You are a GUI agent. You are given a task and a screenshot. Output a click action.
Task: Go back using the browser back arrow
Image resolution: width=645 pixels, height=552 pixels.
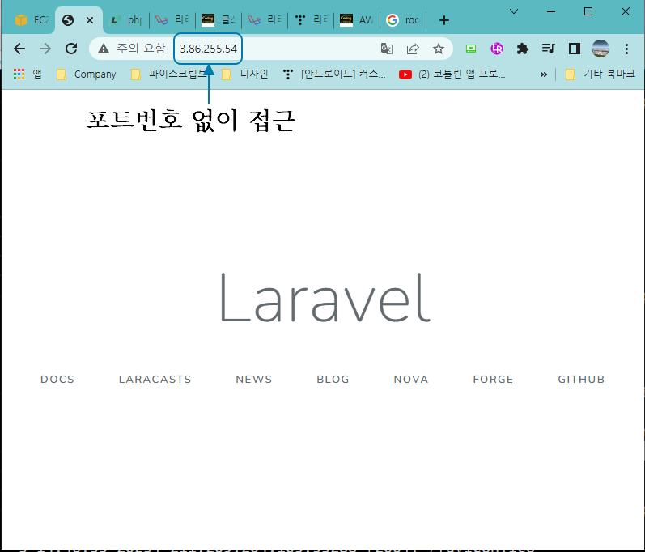click(19, 49)
